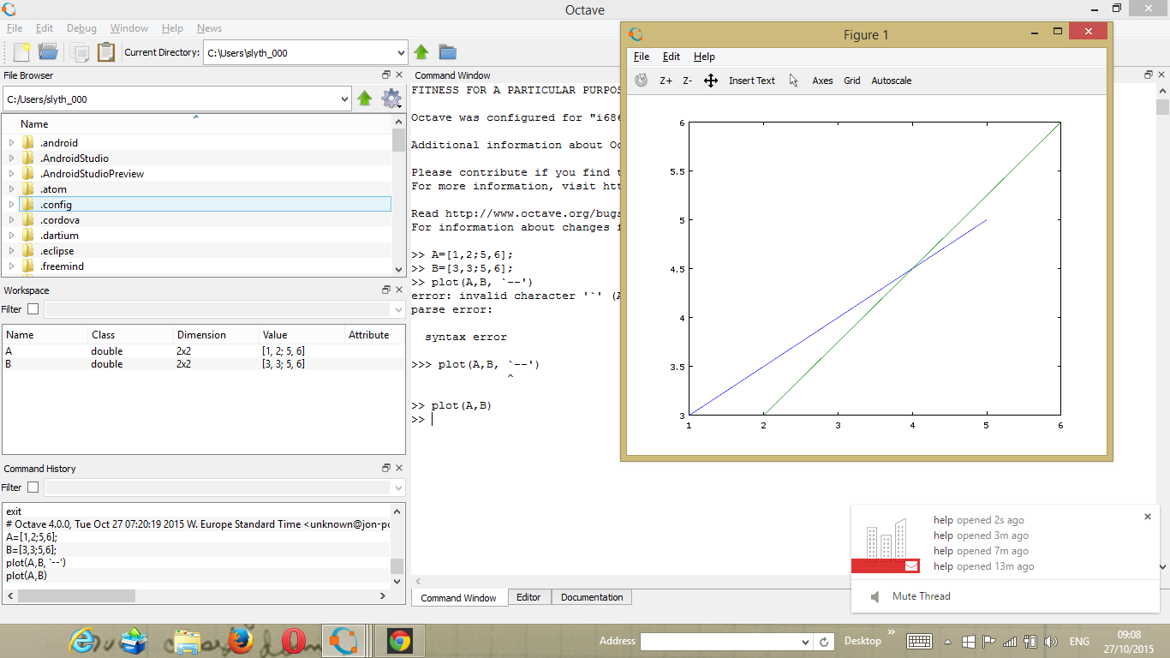Open the Octave Window menu
The width and height of the screenshot is (1170, 658).
point(129,28)
